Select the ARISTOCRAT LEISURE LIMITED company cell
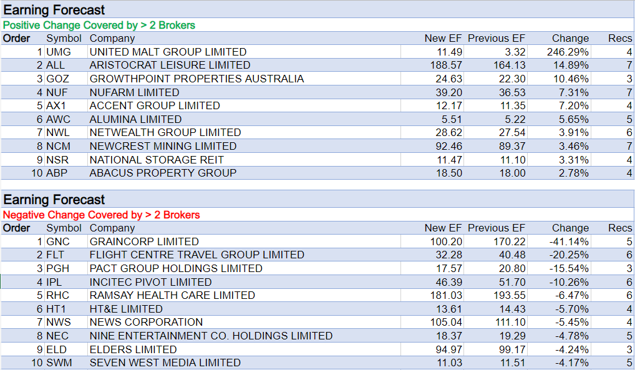This screenshot has width=635, height=370. coord(170,66)
